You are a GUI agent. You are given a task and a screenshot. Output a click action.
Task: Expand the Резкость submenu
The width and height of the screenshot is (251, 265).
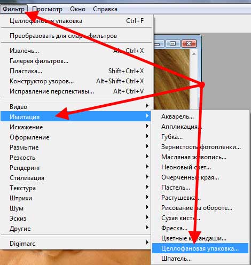click(x=76, y=157)
